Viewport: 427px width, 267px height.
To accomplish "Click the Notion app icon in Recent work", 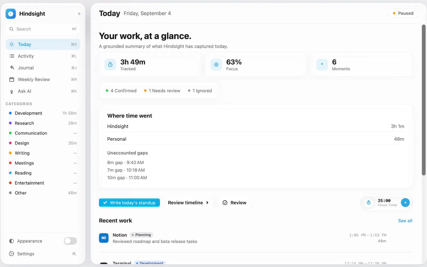I will coord(104,238).
